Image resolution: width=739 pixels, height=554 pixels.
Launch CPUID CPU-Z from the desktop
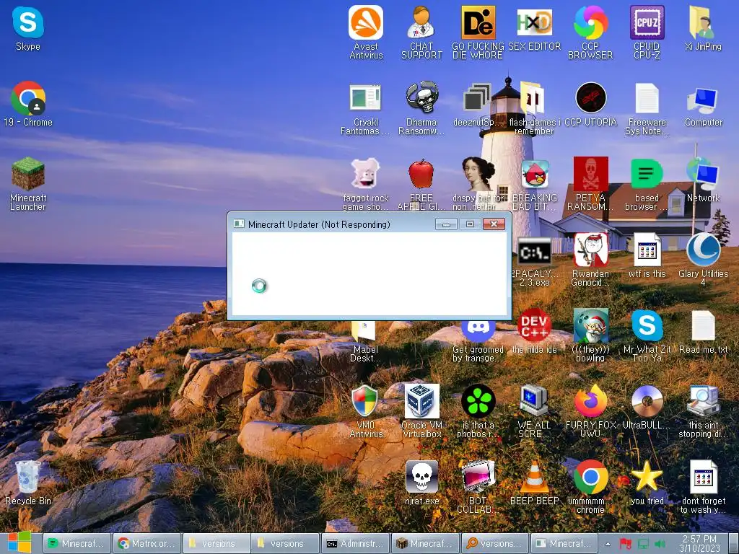pos(647,32)
